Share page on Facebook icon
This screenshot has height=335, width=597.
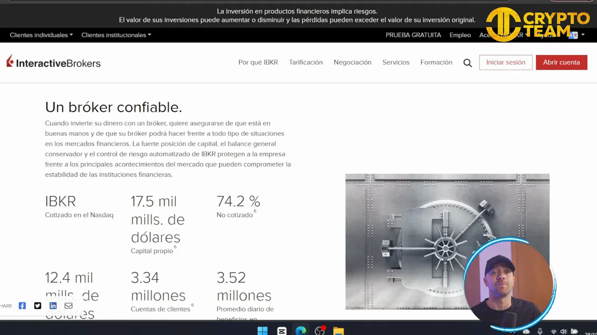[x=22, y=306]
